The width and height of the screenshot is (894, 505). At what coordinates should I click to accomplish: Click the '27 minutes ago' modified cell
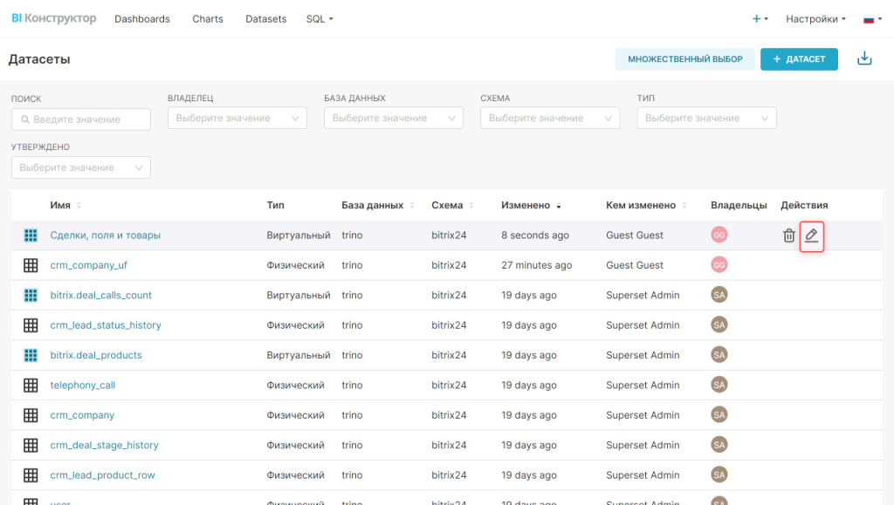537,265
